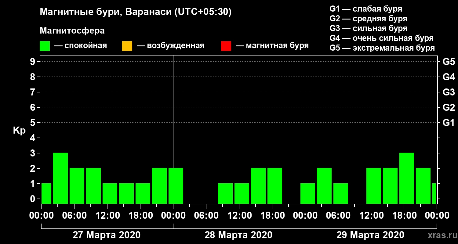The width and height of the screenshot is (458, 244).
Task: Click the магнитная буря legend label
Action: 277,46
